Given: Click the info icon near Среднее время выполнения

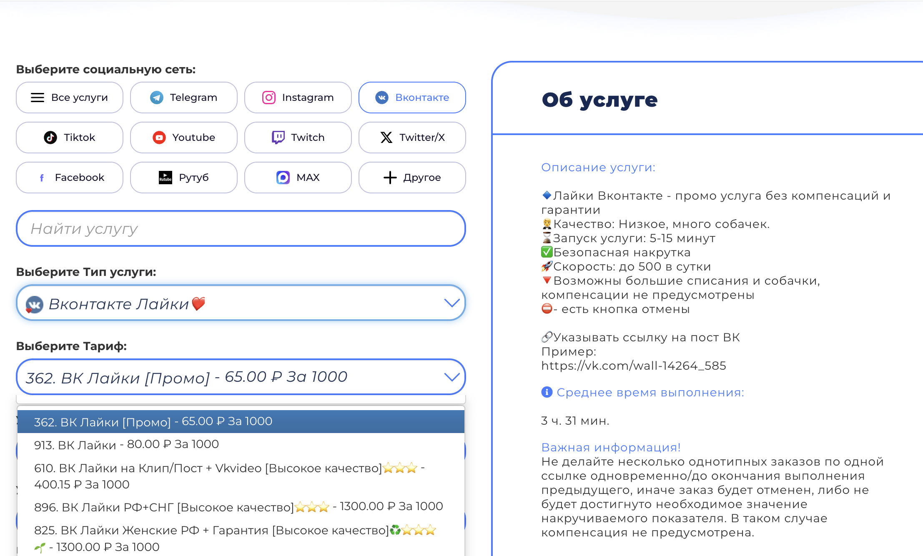Looking at the screenshot, I should pyautogui.click(x=547, y=392).
